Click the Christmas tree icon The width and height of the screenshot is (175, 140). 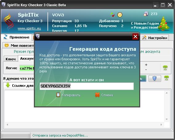pyautogui.click(x=164, y=24)
